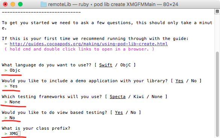Click the underlined Swift option
The height and width of the screenshot is (138, 220).
tap(106, 65)
